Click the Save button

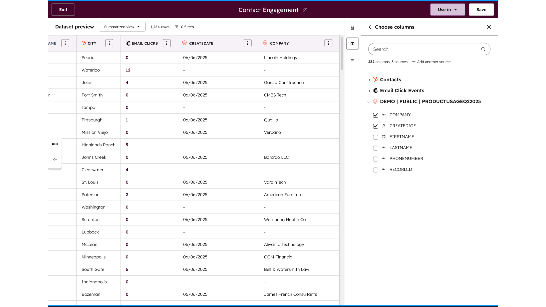pos(481,9)
